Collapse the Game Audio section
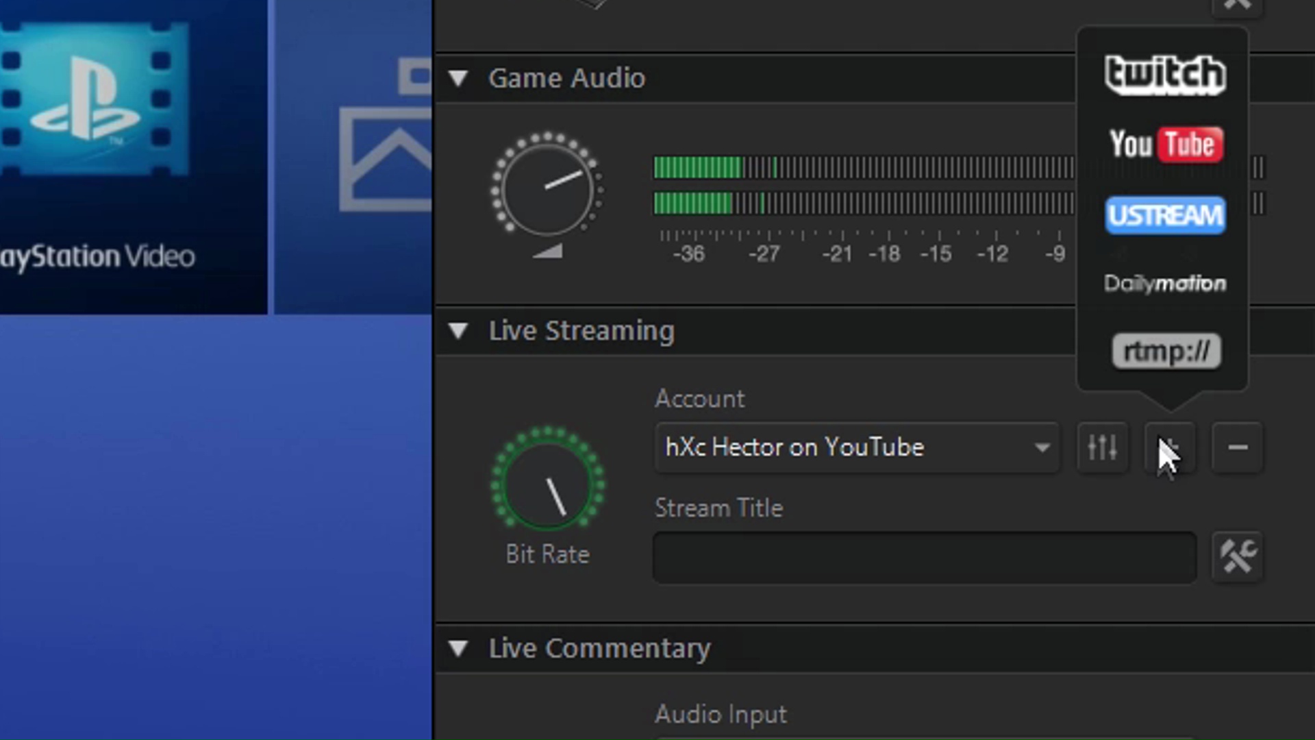This screenshot has height=740, width=1315. (458, 78)
